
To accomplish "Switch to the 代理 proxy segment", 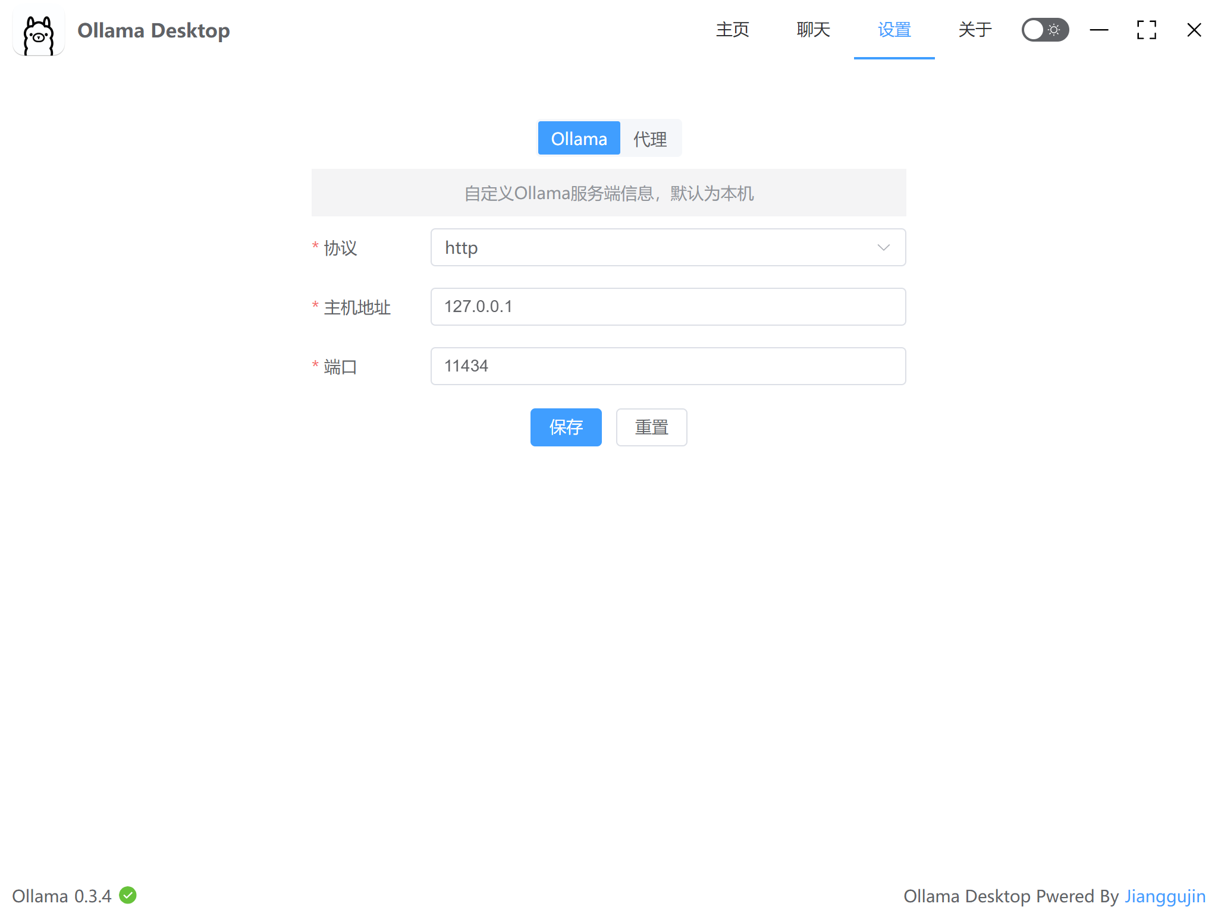I will click(650, 138).
